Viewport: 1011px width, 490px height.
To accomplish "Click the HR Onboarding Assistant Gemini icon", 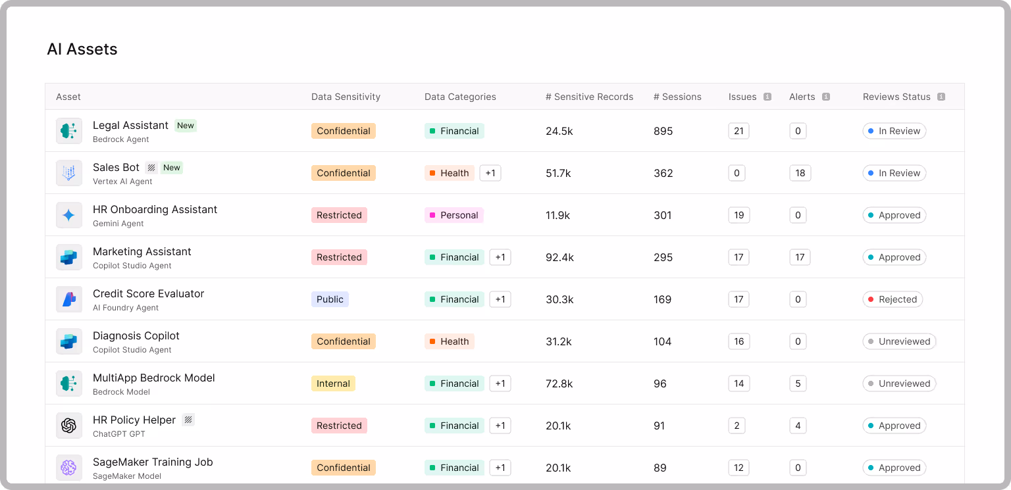I will point(69,215).
